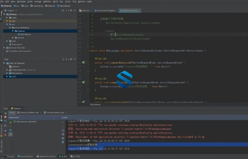Open the Project view dropdown

click(x=11, y=10)
